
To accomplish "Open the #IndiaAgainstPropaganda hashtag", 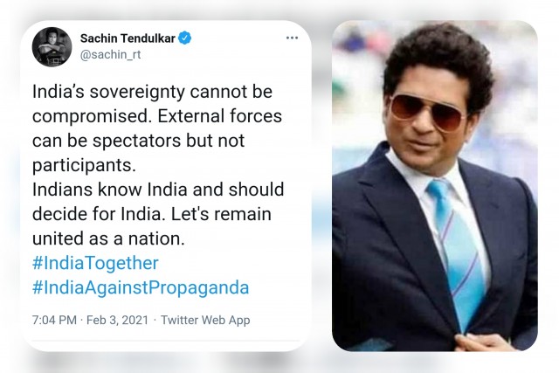I will pyautogui.click(x=141, y=287).
